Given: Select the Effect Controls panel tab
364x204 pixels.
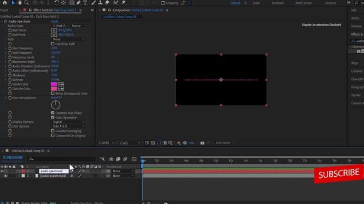Looking at the screenshot, I should (x=55, y=10).
